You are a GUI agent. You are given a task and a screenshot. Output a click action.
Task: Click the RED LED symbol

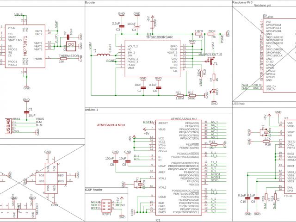(212, 91)
